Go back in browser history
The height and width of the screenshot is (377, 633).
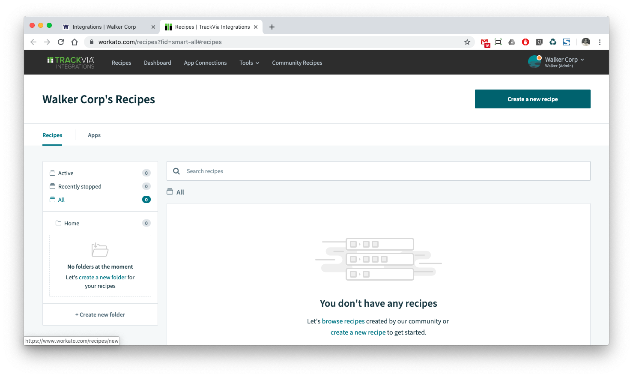[33, 42]
